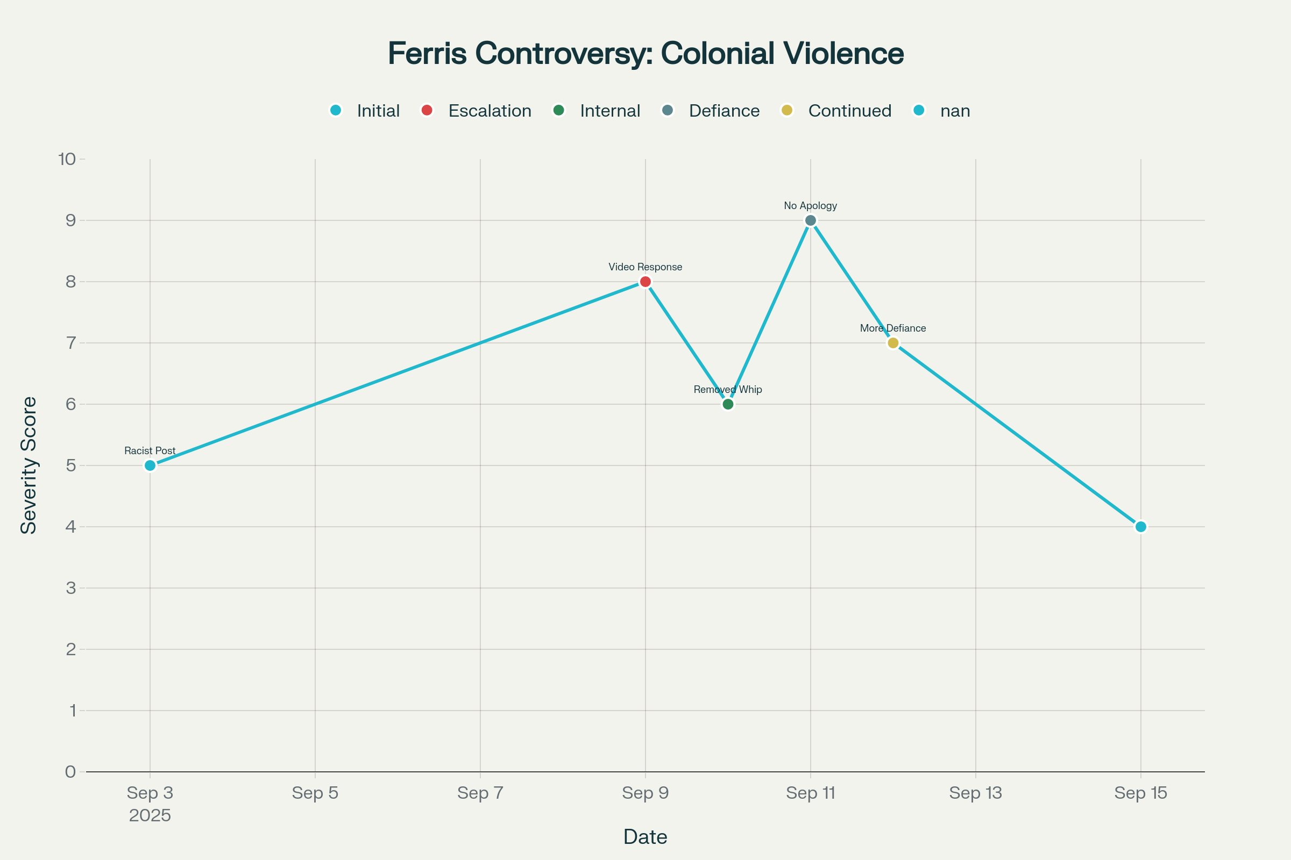
Task: Select the yellow More Defiance marker
Action: (893, 343)
